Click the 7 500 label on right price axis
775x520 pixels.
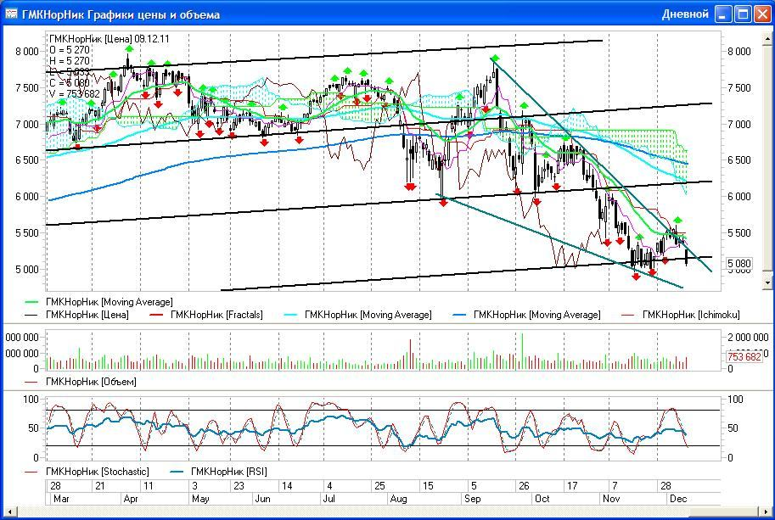tap(738, 88)
